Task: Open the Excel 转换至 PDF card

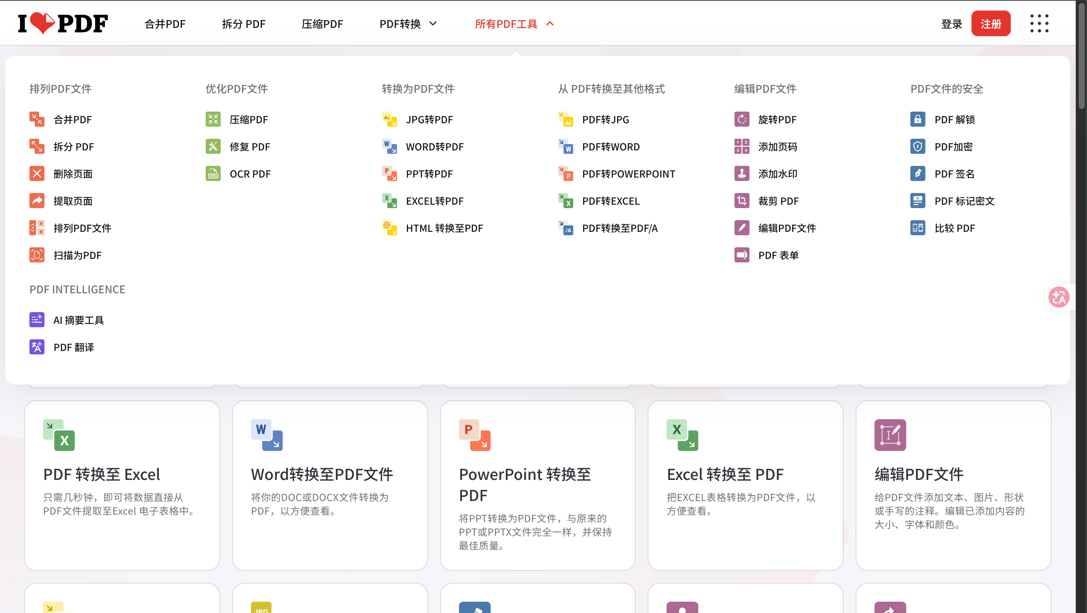Action: coord(746,485)
